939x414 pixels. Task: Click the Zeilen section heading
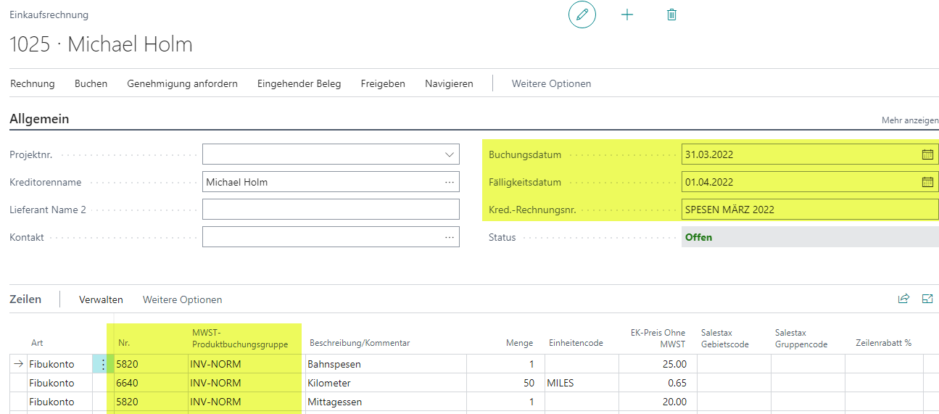(x=25, y=299)
